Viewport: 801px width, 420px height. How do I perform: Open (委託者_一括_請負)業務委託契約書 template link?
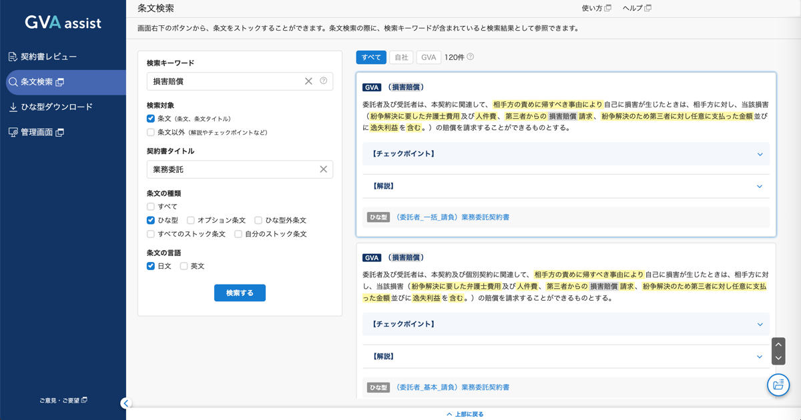(452, 217)
